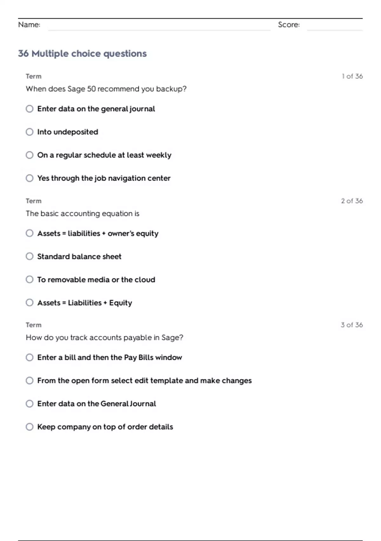
Task: Click the question "How do you track accounts payable in Sage?"
Action: tap(104, 338)
